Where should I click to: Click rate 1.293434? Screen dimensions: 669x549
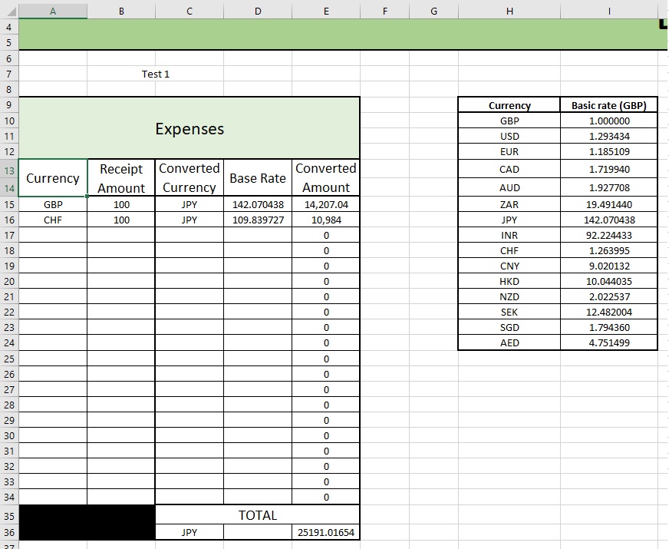point(609,136)
